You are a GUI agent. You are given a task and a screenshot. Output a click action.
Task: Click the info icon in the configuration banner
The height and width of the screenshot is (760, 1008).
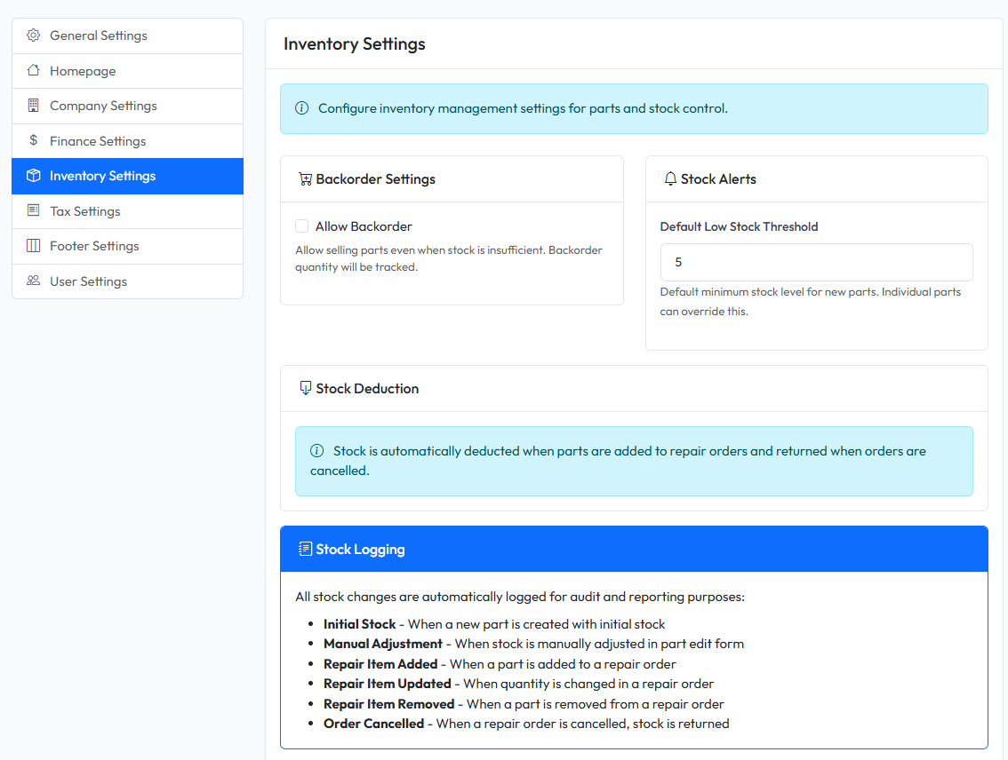coord(301,107)
